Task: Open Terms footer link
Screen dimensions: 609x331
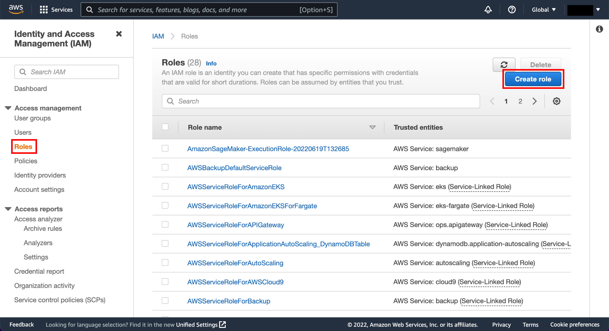Action: (530, 324)
